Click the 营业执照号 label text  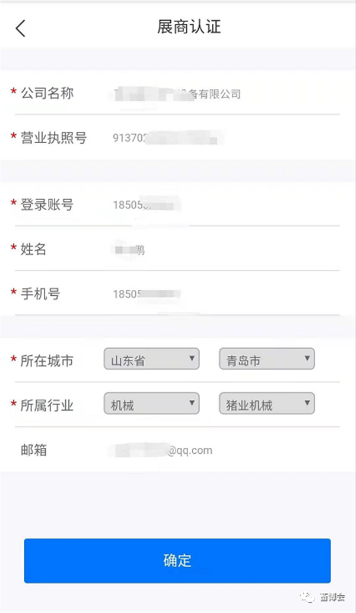pos(53,138)
